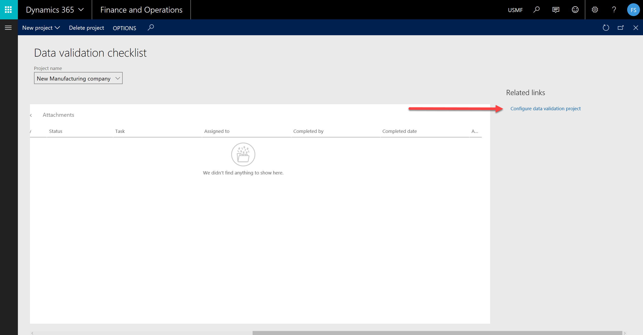Open the app launcher waffle icon
The height and width of the screenshot is (335, 643).
[x=8, y=10]
